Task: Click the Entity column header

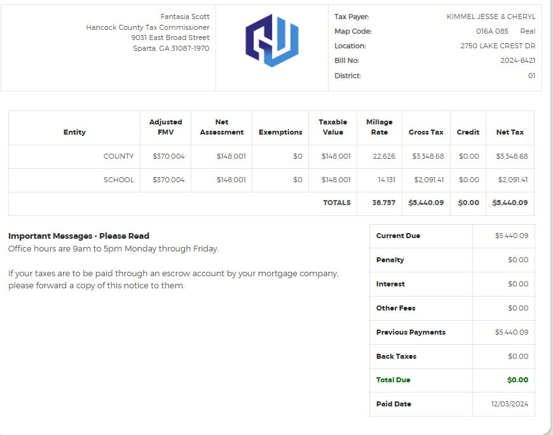Action: (74, 132)
